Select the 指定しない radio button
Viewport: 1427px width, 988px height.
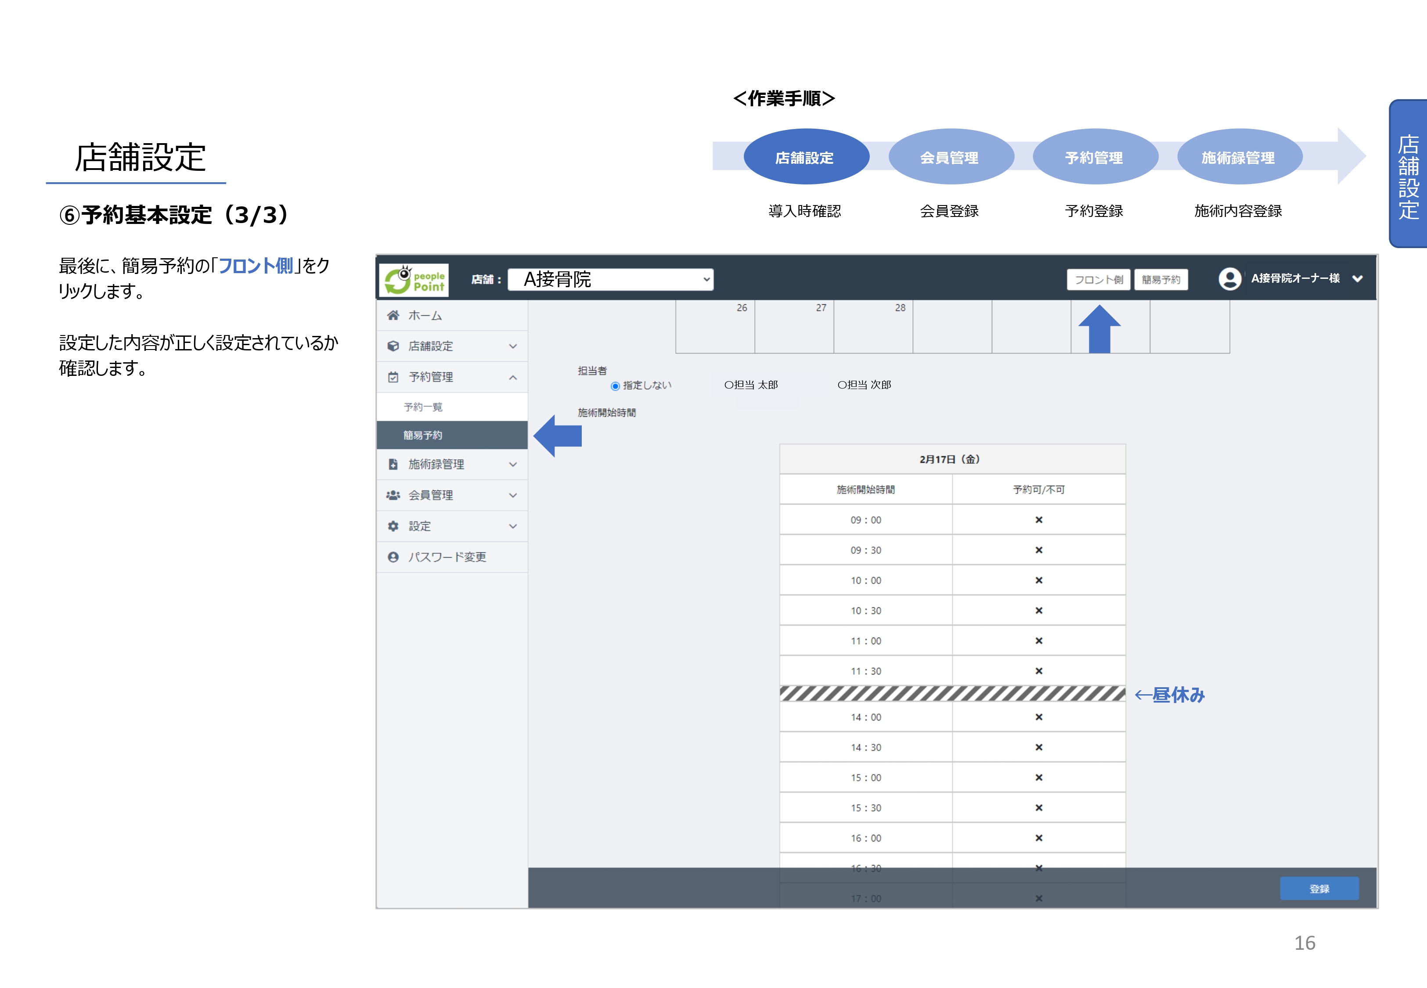615,386
